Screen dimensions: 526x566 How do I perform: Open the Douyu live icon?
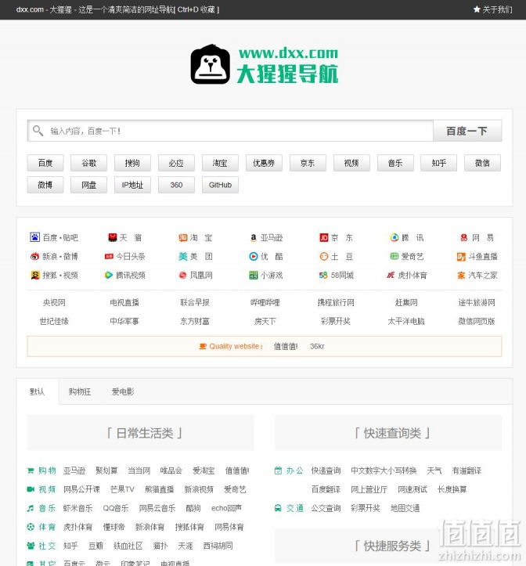click(x=461, y=257)
